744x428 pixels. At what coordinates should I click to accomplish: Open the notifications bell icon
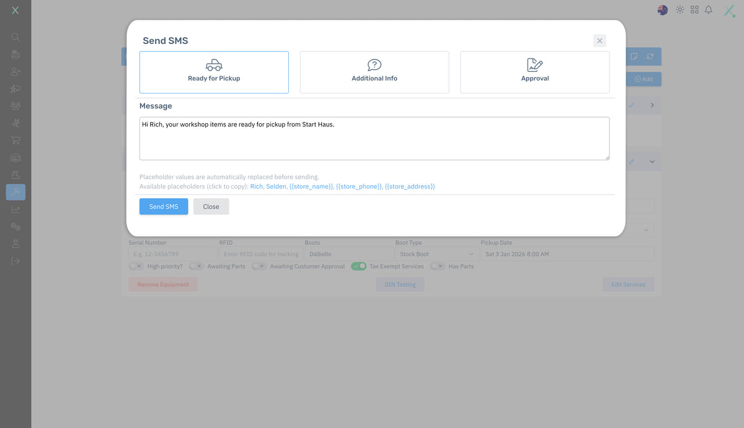coord(709,10)
